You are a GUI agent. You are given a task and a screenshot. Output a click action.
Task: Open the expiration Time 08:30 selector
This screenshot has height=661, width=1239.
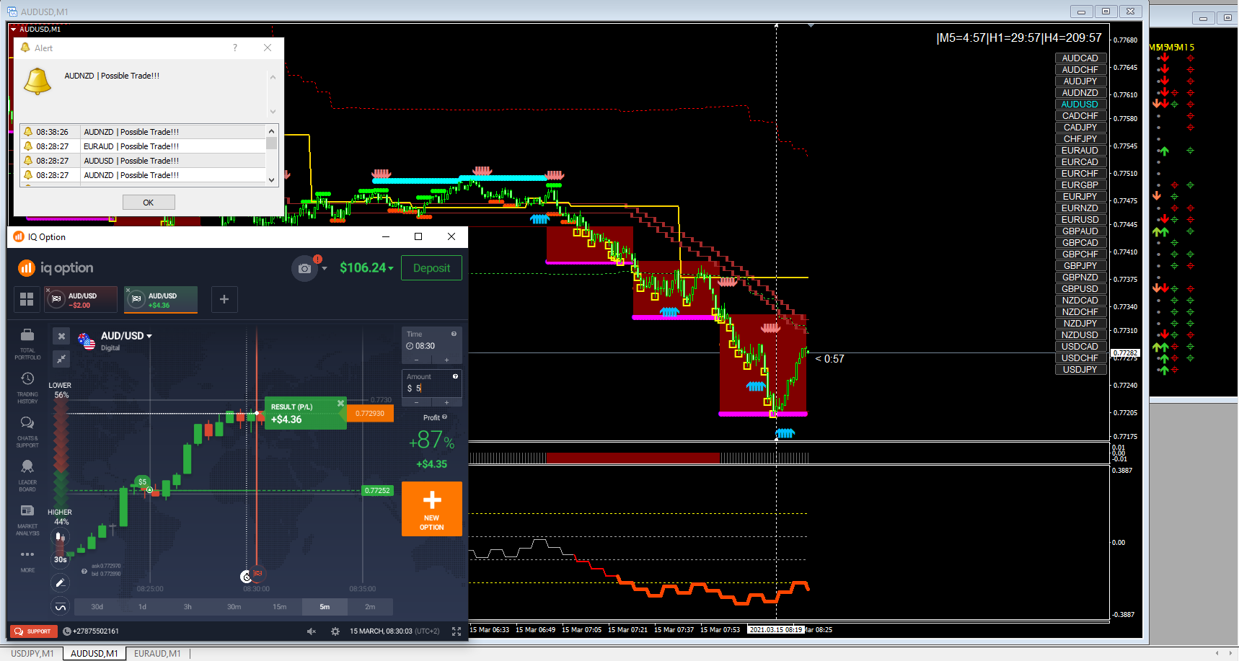point(431,346)
